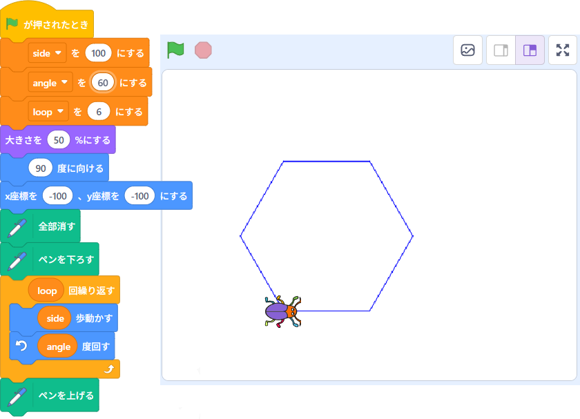This screenshot has height=419, width=580.
Task: Click the beetle sprite on the stage
Action: 283,311
